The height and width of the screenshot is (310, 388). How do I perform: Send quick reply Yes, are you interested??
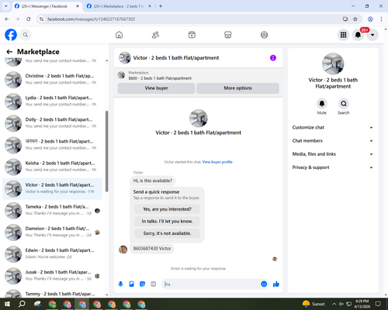point(167,209)
